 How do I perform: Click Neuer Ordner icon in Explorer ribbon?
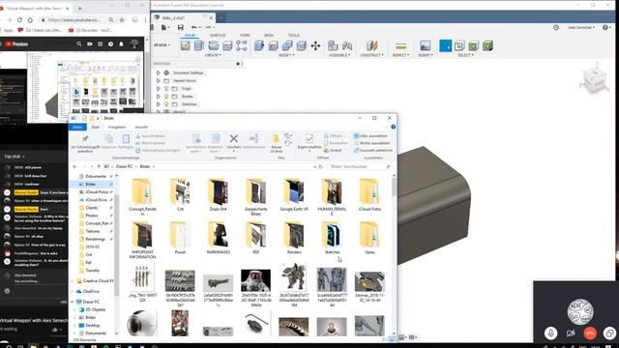pyautogui.click(x=276, y=139)
